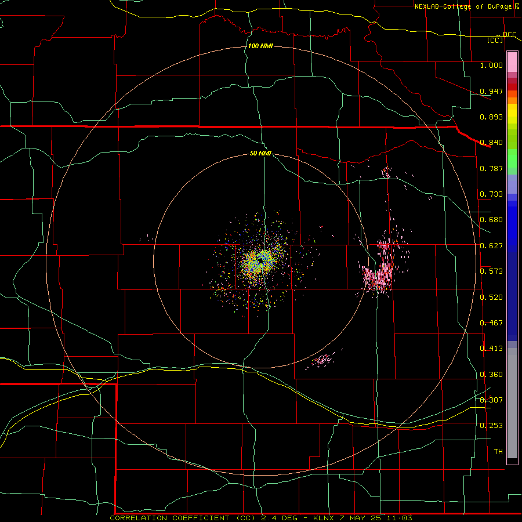Viewport: 522px width, 522px height.
Task: Click the 50 NMI range ring label
Action: point(260,153)
